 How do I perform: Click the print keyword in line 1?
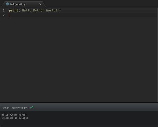pos(14,10)
